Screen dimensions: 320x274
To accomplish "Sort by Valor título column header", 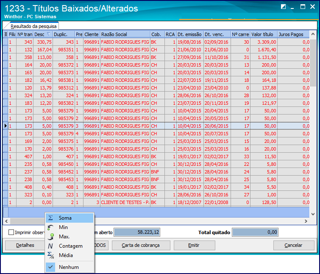I will [264, 34].
